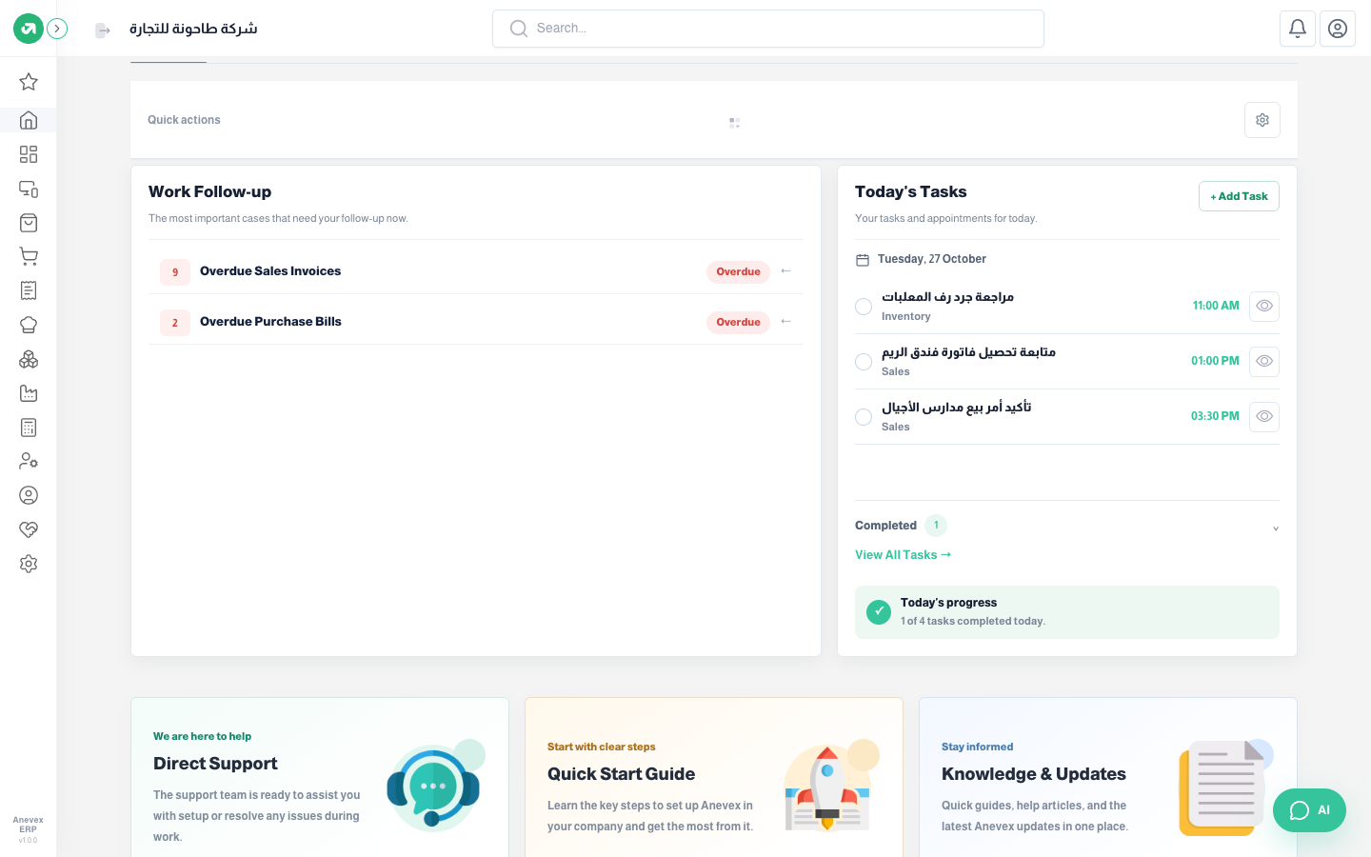This screenshot has height=857, width=1371.
Task: Open the shopping bag icon in sidebar
Action: tap(29, 223)
